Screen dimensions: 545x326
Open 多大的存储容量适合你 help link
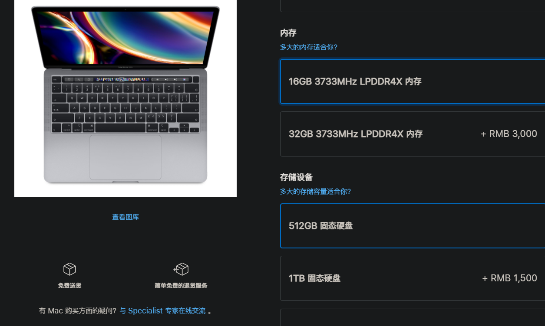[x=316, y=192]
